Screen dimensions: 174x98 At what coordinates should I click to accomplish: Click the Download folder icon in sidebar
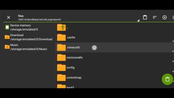tap(7, 37)
